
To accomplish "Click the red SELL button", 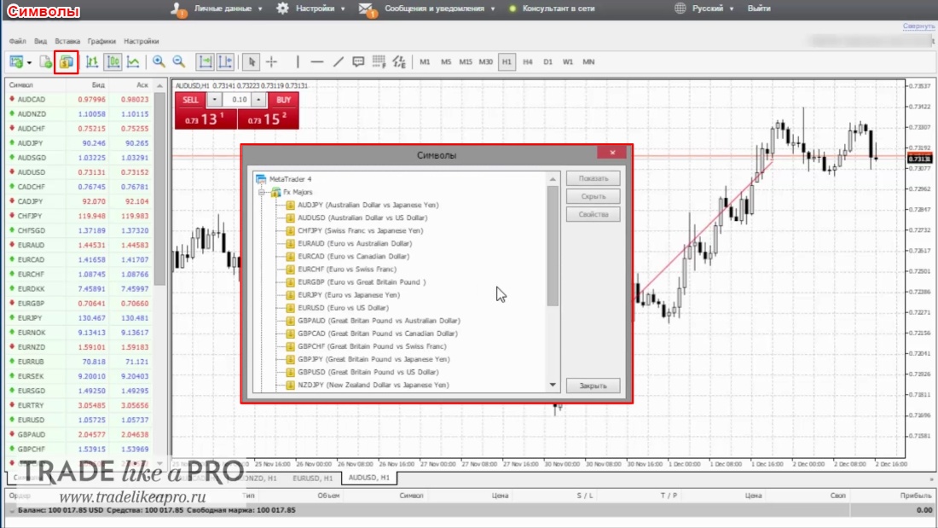I will (x=190, y=100).
